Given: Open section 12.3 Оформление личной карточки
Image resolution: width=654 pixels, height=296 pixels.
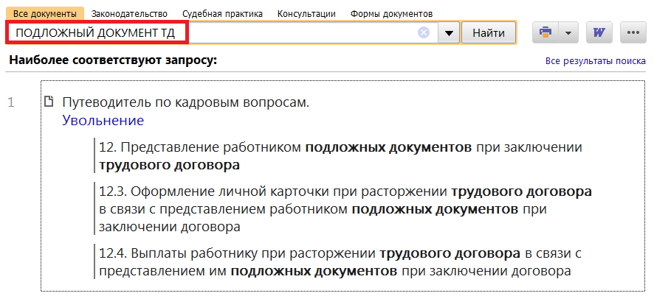Looking at the screenshot, I should (345, 209).
